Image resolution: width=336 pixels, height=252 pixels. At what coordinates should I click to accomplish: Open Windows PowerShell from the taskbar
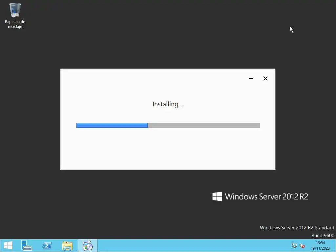coord(47,245)
